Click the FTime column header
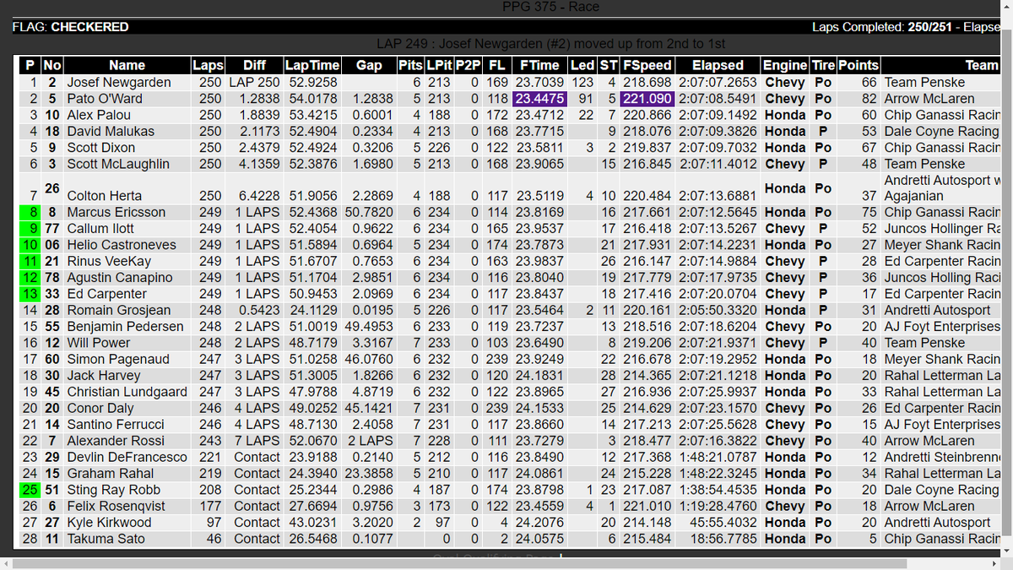 pos(539,65)
